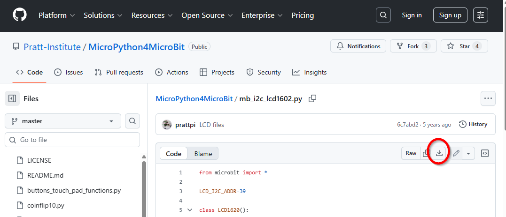Open more file actions ellipsis button

[488, 98]
